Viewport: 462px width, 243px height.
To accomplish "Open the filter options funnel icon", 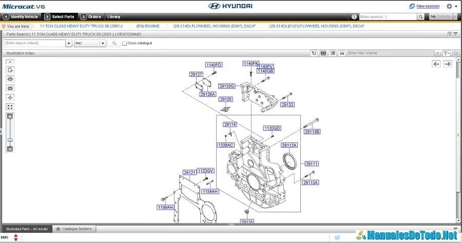I will pyautogui.click(x=447, y=53).
